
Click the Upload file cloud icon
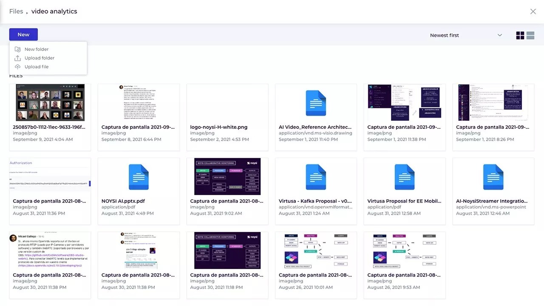(17, 67)
